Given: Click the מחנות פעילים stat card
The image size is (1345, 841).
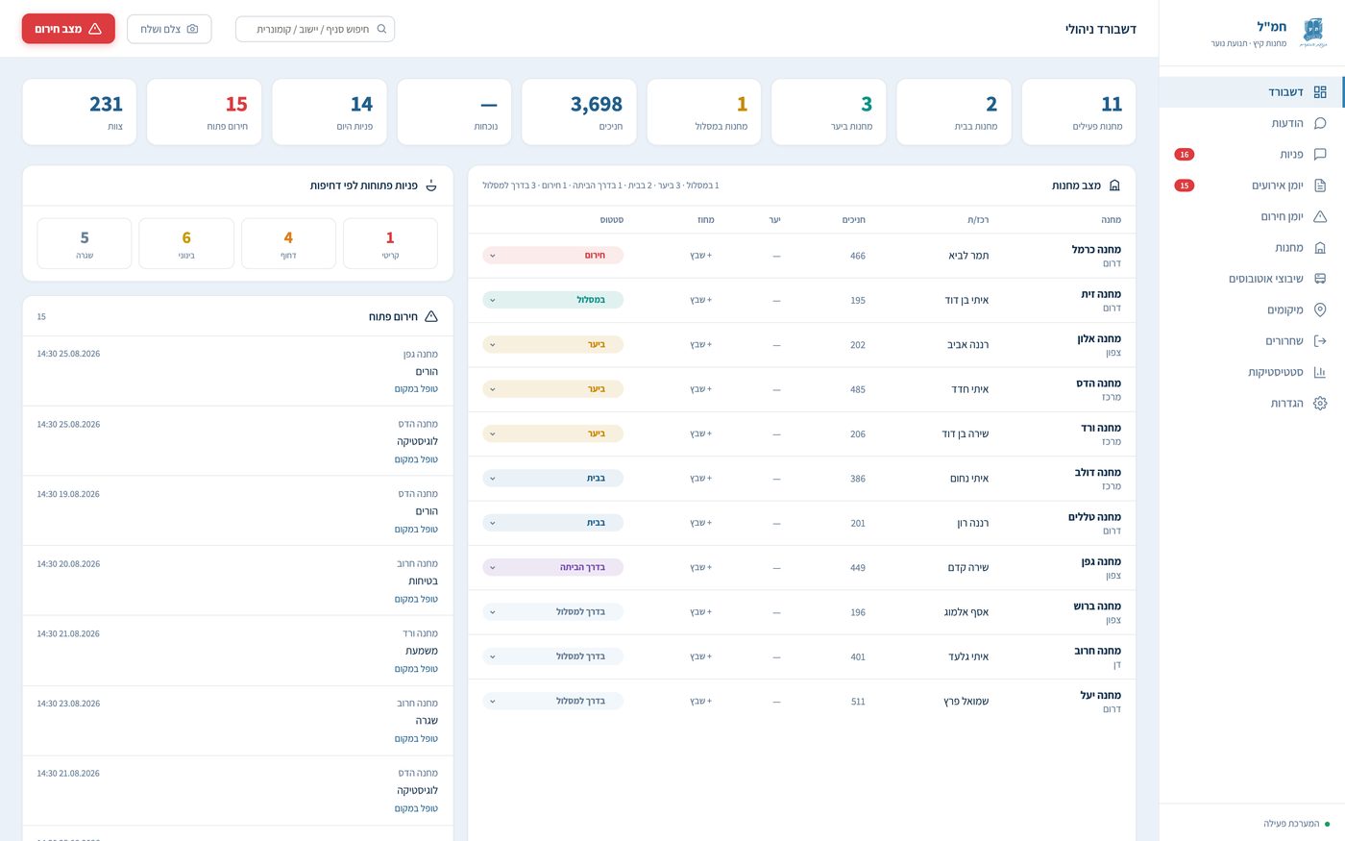Looking at the screenshot, I should pos(1079,112).
